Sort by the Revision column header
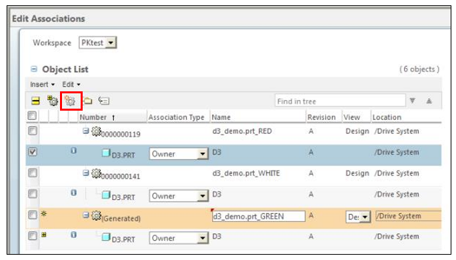Viewport: 456px width, 260px height. click(321, 117)
